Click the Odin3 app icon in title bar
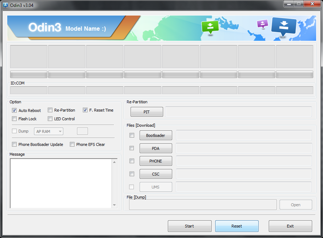The height and width of the screenshot is (238, 323). [x=5, y=5]
